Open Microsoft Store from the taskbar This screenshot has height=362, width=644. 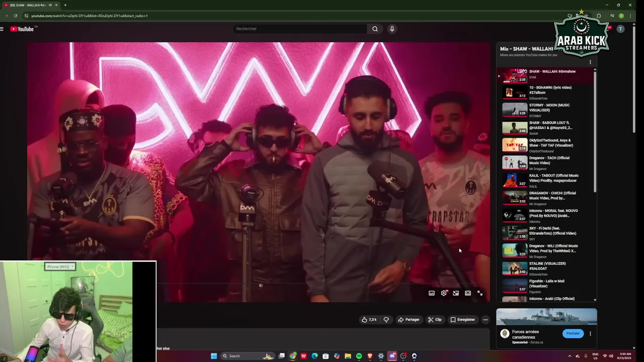326,356
